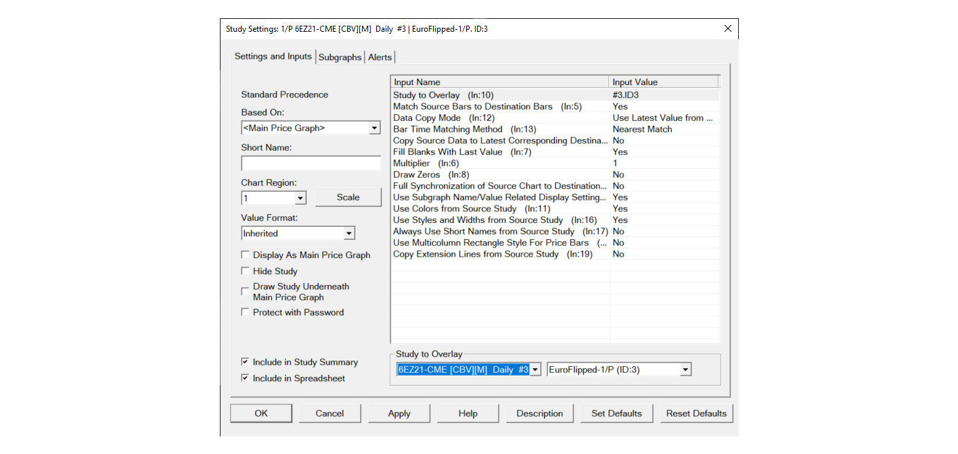The image size is (958, 454).
Task: Click into the Short Name text field
Action: 311,163
